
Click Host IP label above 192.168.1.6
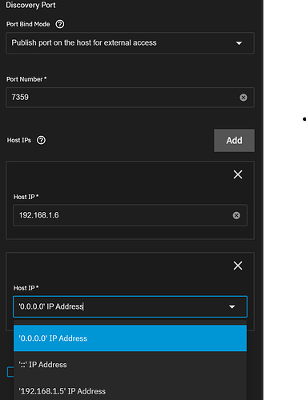click(26, 197)
